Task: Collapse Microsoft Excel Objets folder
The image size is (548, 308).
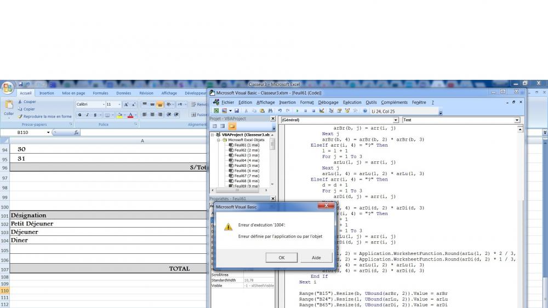Action: (219, 140)
